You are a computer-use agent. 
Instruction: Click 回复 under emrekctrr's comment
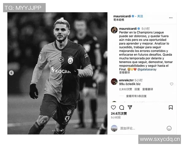click(137, 89)
